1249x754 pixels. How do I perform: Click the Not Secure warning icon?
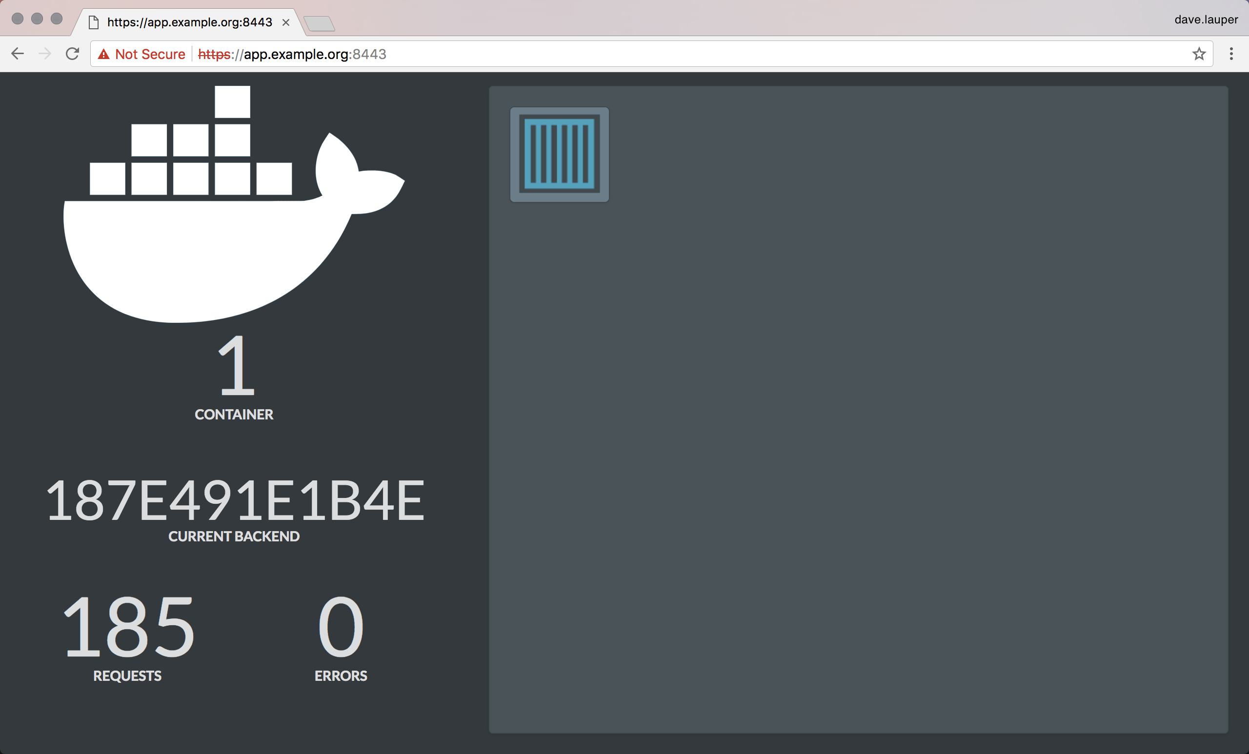coord(104,54)
